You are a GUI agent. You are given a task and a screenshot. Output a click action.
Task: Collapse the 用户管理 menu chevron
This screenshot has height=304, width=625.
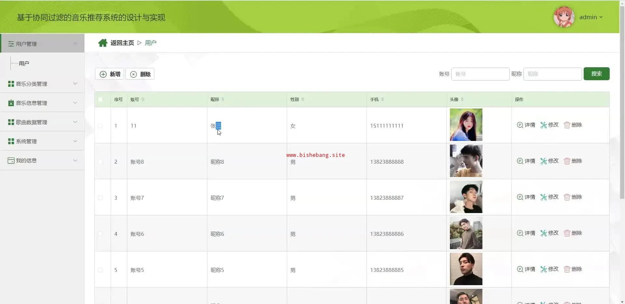tap(75, 44)
